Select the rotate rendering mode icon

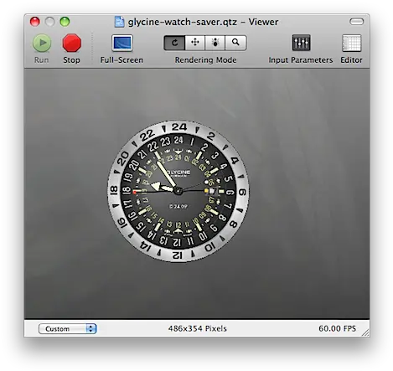click(x=174, y=43)
